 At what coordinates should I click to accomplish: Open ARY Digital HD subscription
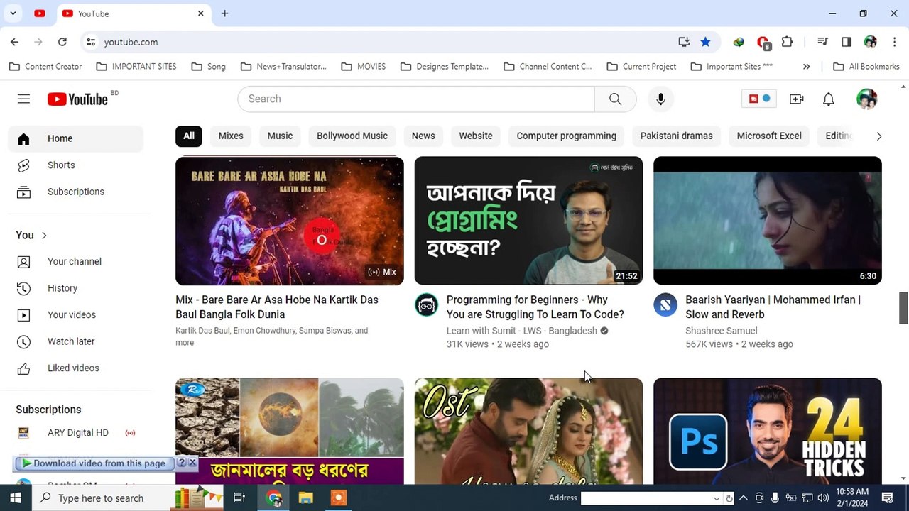(76, 432)
